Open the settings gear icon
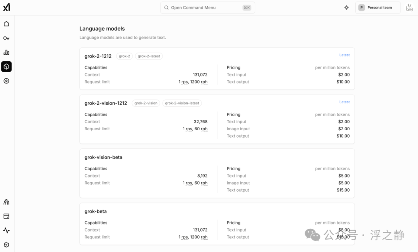This screenshot has height=252, width=418. click(x=7, y=245)
